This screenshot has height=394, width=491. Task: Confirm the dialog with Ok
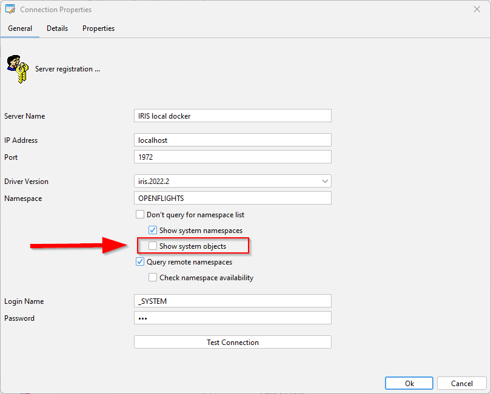pyautogui.click(x=409, y=383)
